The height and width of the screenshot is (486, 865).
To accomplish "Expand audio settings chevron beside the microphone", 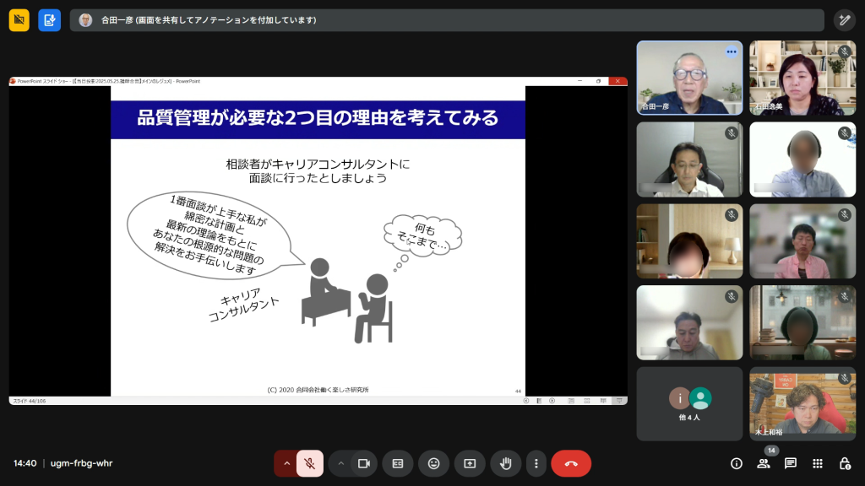I will pos(286,463).
